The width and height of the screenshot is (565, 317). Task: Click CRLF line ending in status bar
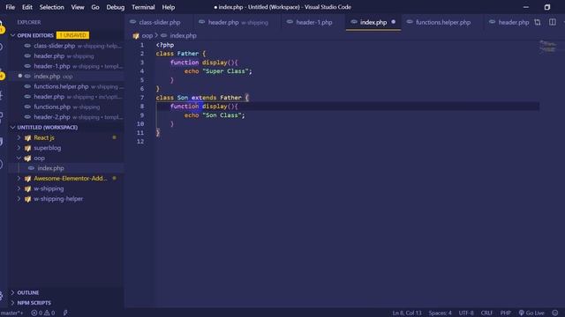[x=486, y=313]
